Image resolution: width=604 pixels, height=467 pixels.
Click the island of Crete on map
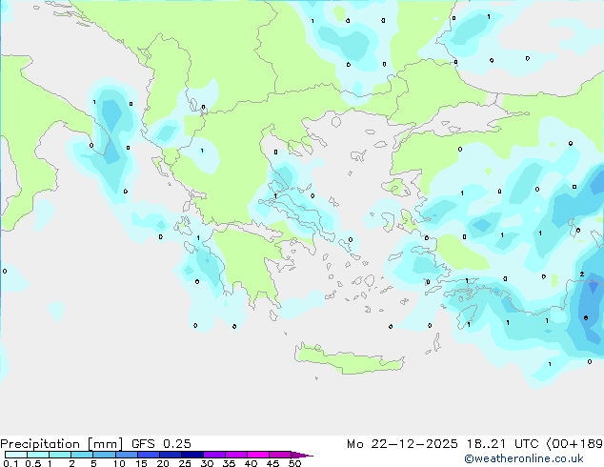click(x=349, y=359)
